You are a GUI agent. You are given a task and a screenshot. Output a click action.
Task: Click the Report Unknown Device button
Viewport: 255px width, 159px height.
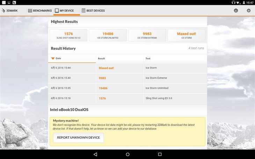tap(78, 138)
